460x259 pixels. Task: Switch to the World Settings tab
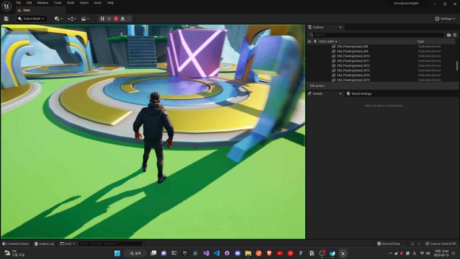tap(359, 94)
